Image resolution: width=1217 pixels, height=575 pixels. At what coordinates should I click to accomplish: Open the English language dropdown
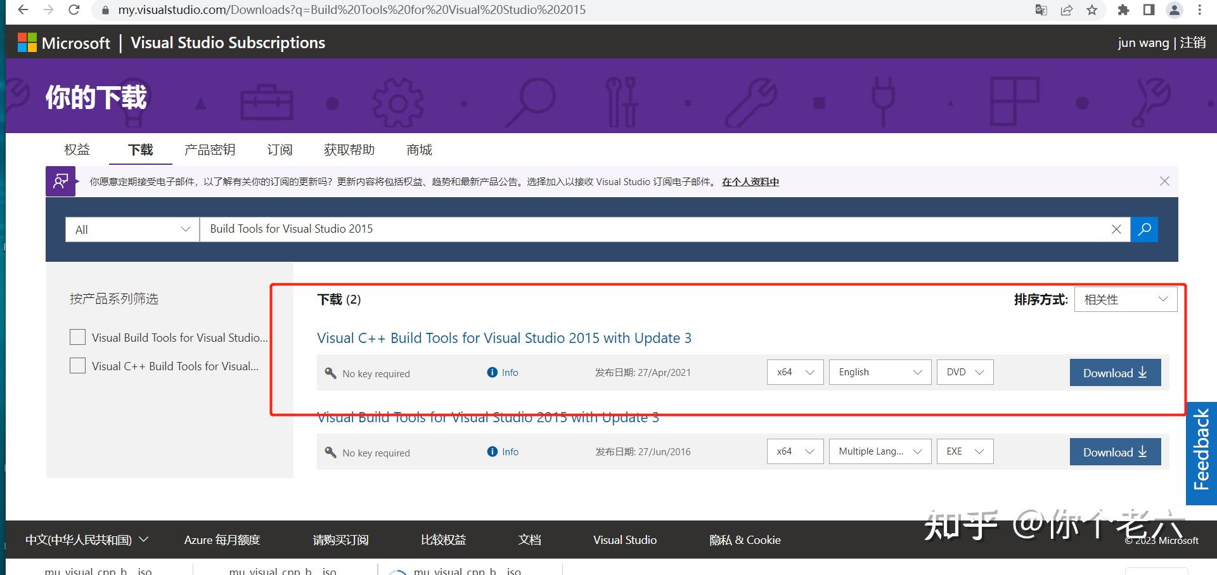[879, 372]
